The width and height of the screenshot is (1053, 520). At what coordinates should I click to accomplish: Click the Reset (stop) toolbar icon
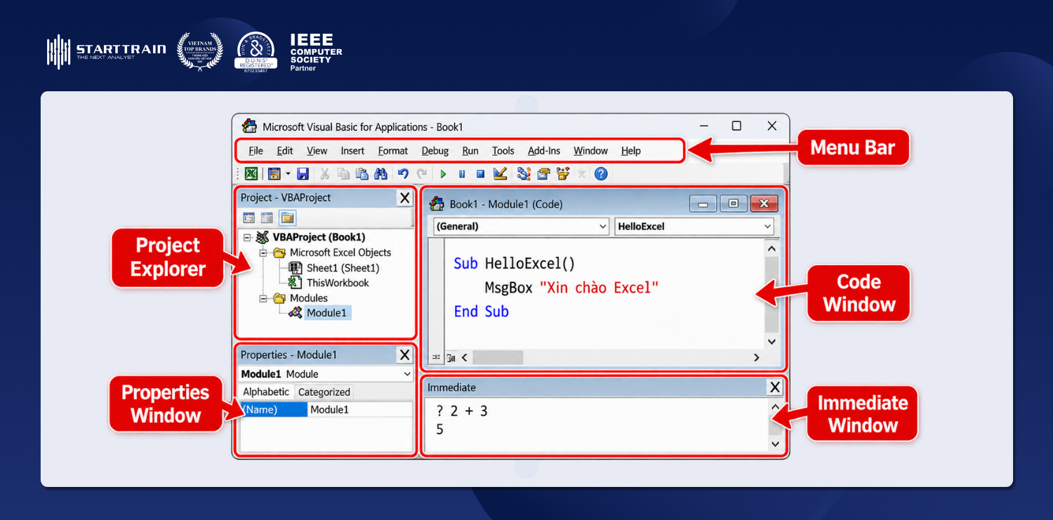(x=481, y=173)
